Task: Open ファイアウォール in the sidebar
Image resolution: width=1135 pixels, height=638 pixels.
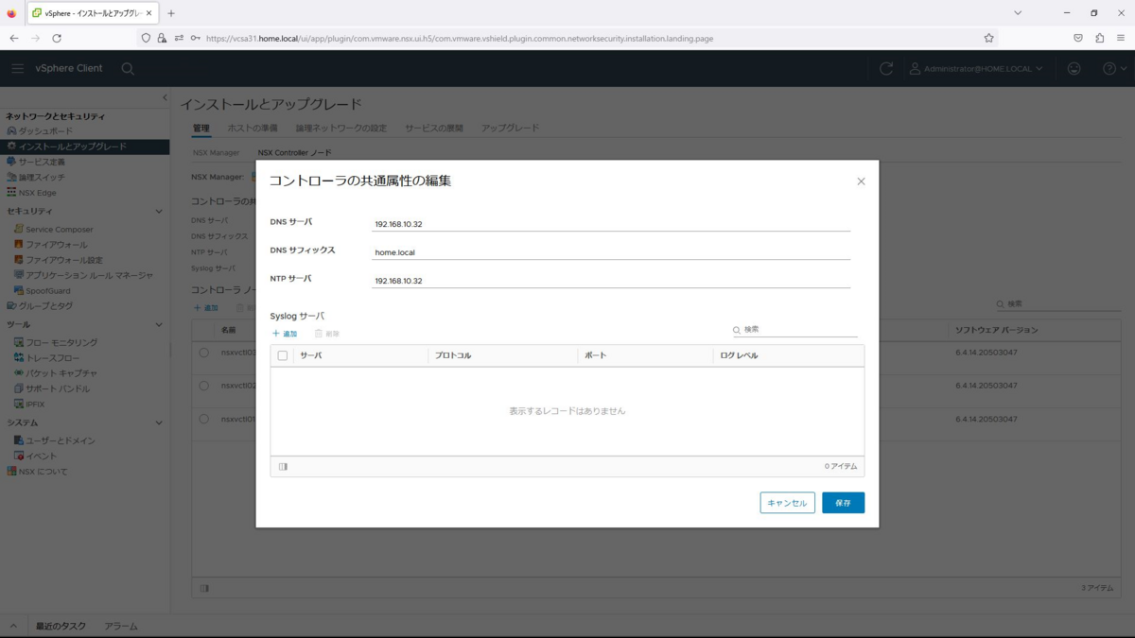Action: (56, 245)
